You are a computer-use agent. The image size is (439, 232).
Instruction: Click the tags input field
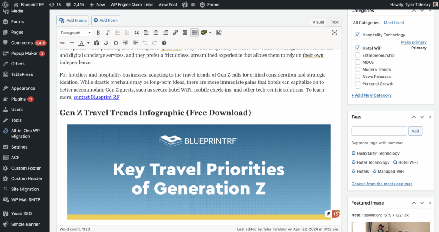[379, 131]
